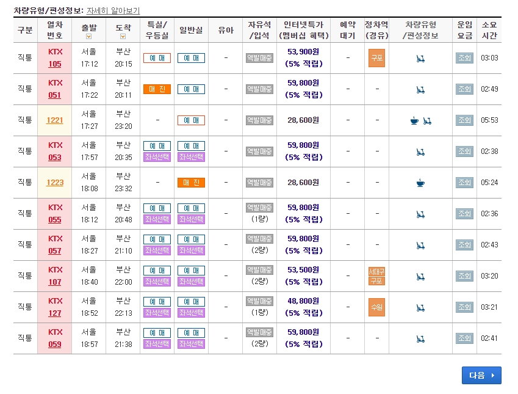The image size is (518, 394).
Task: Click the wheelchair icon for train KTX 127
Action: point(421,307)
